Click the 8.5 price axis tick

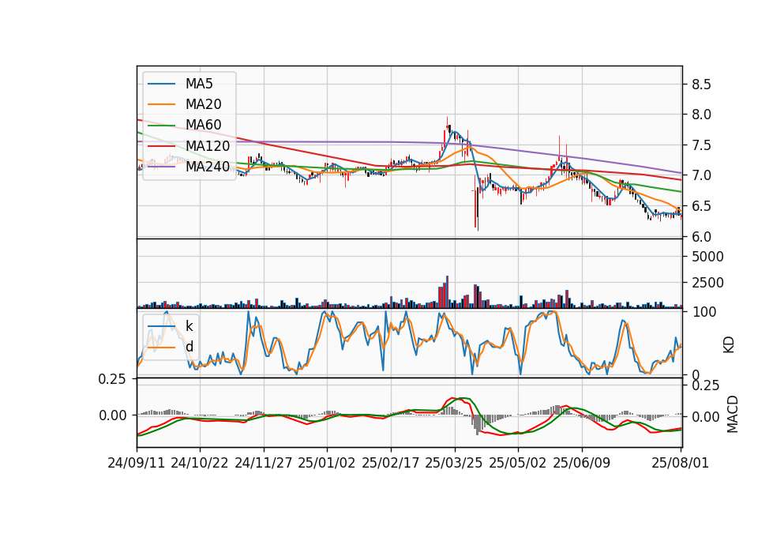point(701,85)
